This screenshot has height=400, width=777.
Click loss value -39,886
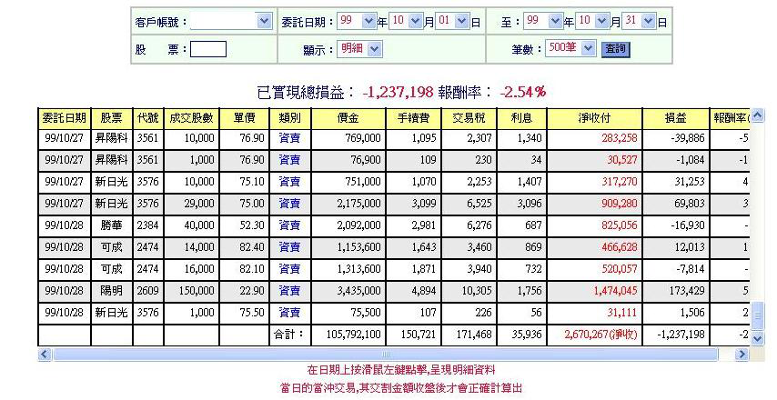[687, 138]
